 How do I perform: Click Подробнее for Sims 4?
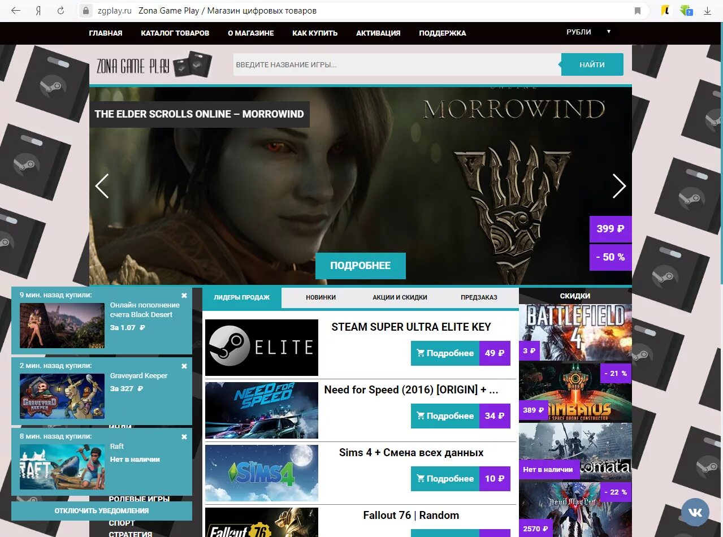tap(445, 479)
